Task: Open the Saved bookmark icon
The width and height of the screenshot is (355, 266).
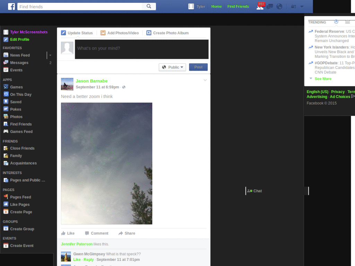Action: pyautogui.click(x=6, y=102)
